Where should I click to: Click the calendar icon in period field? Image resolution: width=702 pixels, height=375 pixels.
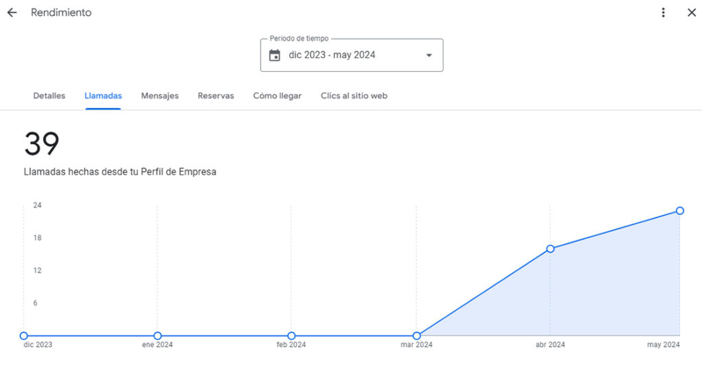275,55
